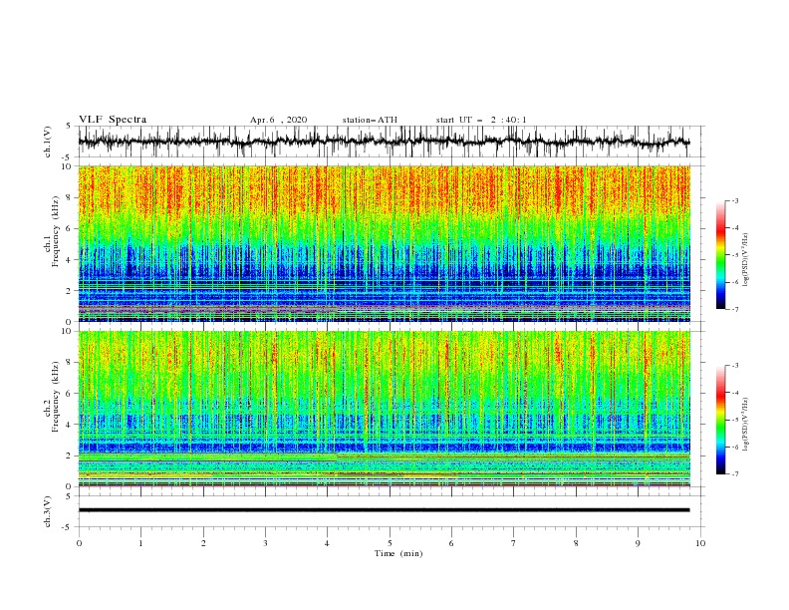Click the ch.2 "Frequency (kHz)" axis label

pyautogui.click(x=56, y=396)
